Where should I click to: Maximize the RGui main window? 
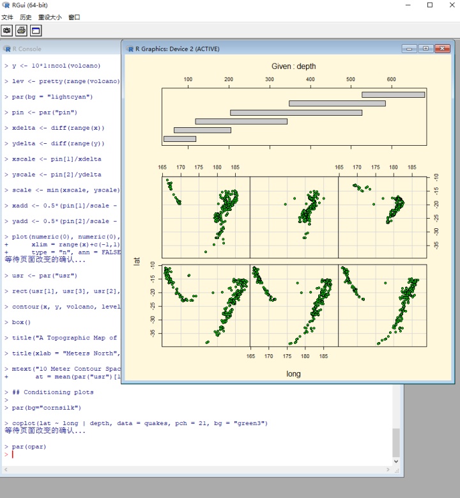pyautogui.click(x=430, y=5)
